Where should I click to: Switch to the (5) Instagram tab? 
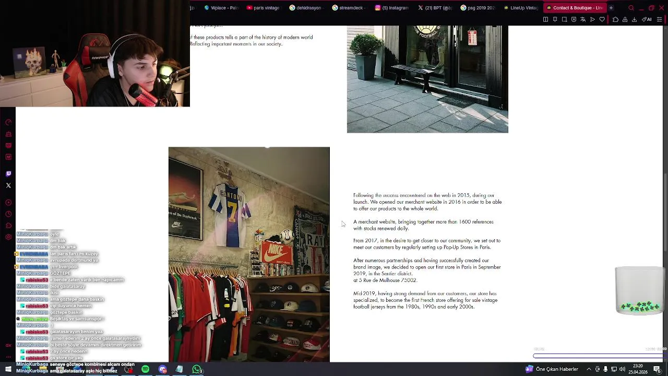coord(392,8)
